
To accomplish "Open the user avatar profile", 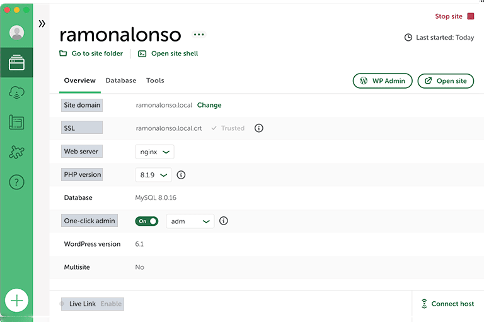I will [16, 32].
